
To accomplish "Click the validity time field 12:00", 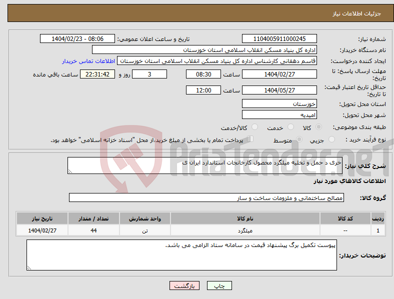I will (203, 90).
